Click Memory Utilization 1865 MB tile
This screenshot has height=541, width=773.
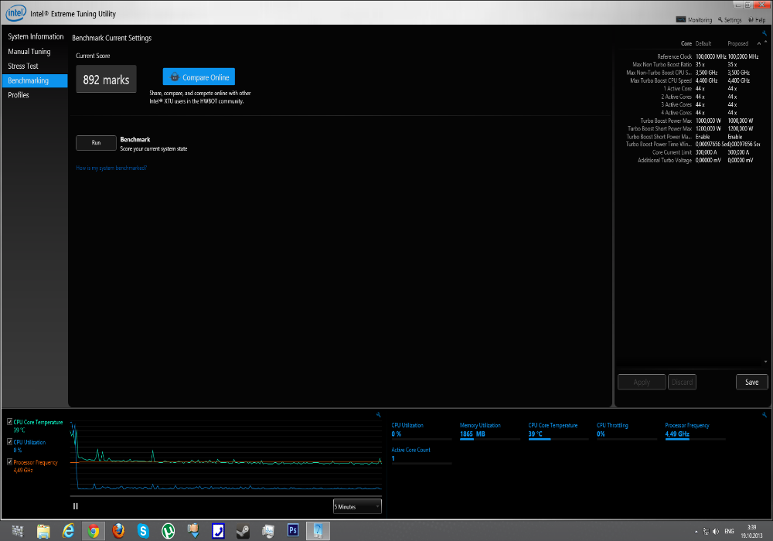click(x=489, y=430)
